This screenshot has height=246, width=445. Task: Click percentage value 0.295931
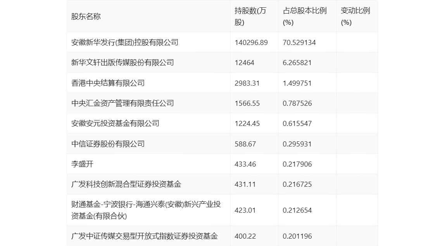pos(297,144)
